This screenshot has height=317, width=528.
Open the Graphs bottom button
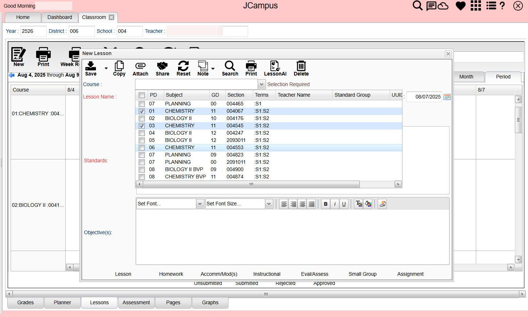click(210, 302)
